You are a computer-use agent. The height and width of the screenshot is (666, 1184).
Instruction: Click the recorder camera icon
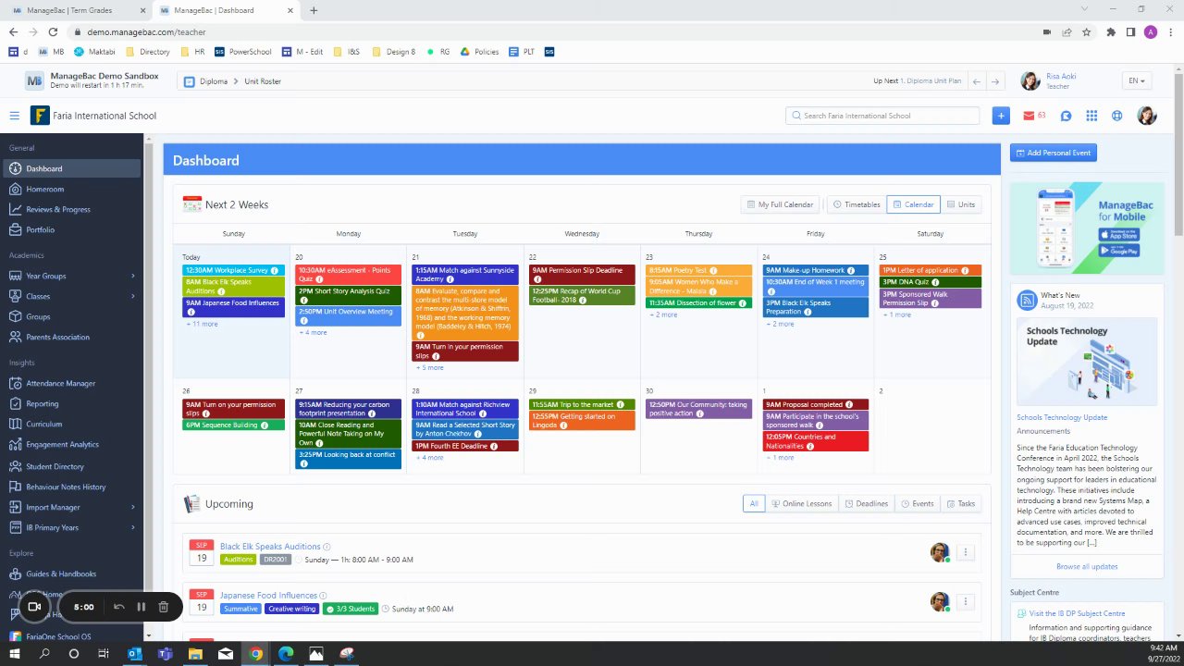click(x=34, y=607)
